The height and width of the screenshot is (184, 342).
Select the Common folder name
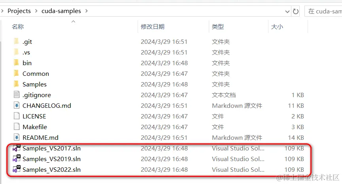(36, 73)
